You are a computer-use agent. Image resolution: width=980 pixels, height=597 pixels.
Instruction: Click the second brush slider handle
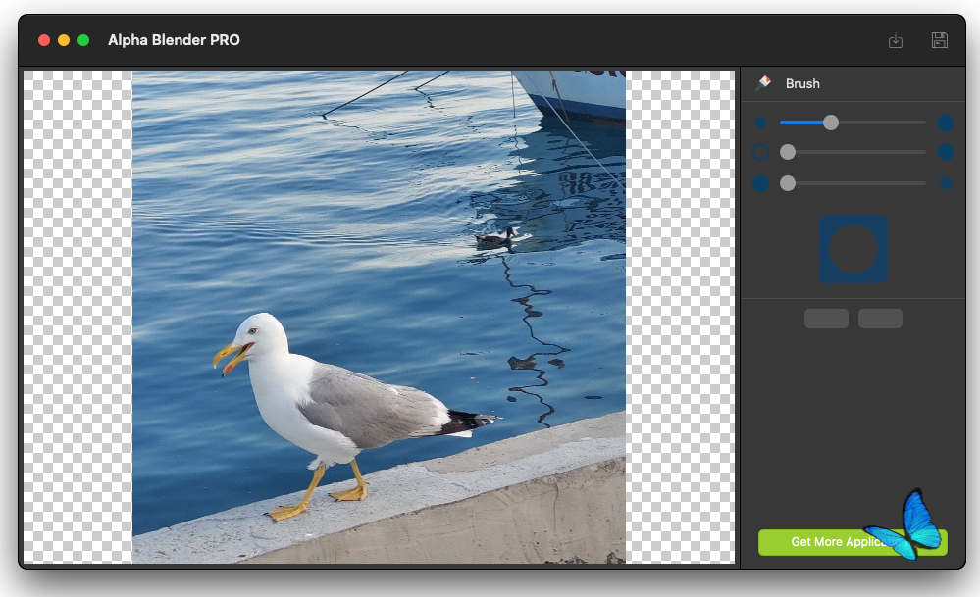(787, 153)
